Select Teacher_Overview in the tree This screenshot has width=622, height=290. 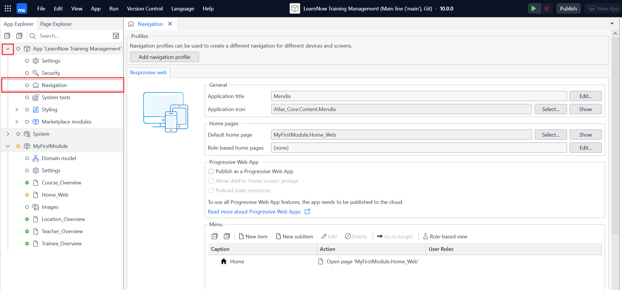(x=62, y=231)
